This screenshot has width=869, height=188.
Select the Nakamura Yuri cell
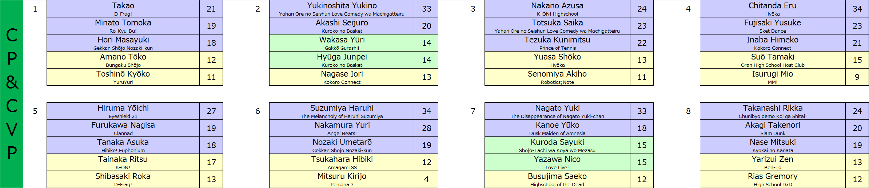click(x=342, y=128)
